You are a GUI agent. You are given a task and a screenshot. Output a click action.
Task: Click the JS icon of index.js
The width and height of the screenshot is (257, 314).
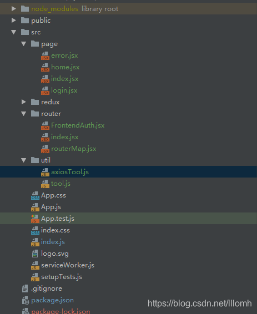coord(35,242)
